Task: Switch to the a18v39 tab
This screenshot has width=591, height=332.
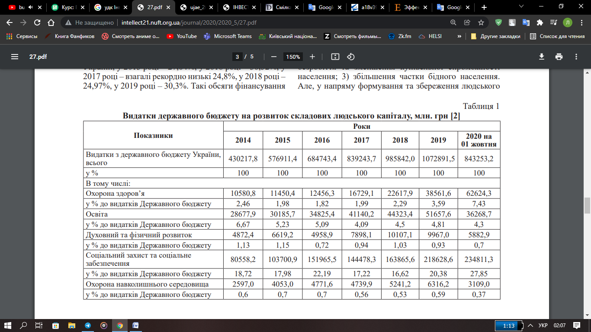Action: click(x=367, y=7)
